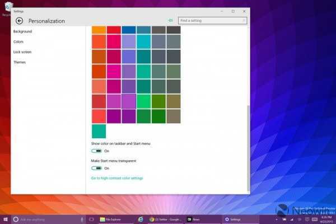This screenshot has height=224, width=336.
Task: Disable the Make Start menu transparent switch
Action: (x=96, y=168)
